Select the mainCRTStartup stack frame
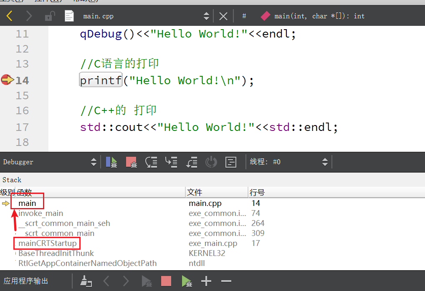Viewport: 425px width, 291px height. click(x=47, y=243)
